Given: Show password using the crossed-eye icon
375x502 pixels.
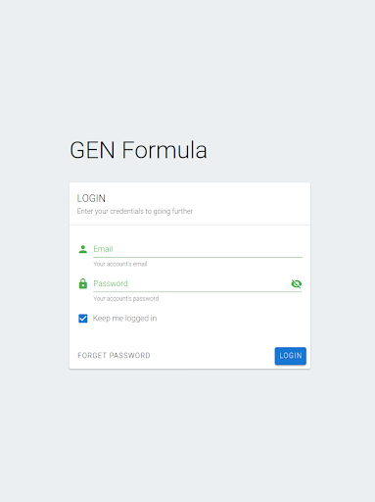Looking at the screenshot, I should click(x=296, y=283).
